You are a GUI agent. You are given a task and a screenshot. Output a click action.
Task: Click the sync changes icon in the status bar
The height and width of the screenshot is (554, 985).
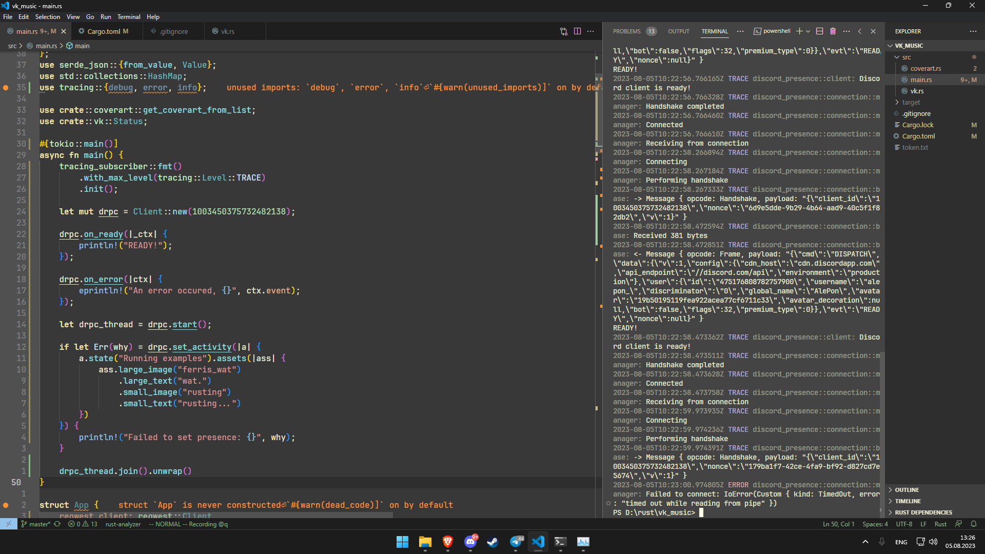coord(57,524)
